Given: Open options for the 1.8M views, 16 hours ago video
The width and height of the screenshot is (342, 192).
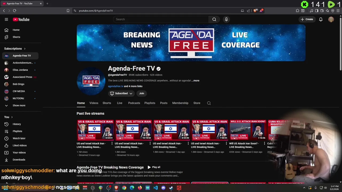Looking at the screenshot, I should (150, 144).
